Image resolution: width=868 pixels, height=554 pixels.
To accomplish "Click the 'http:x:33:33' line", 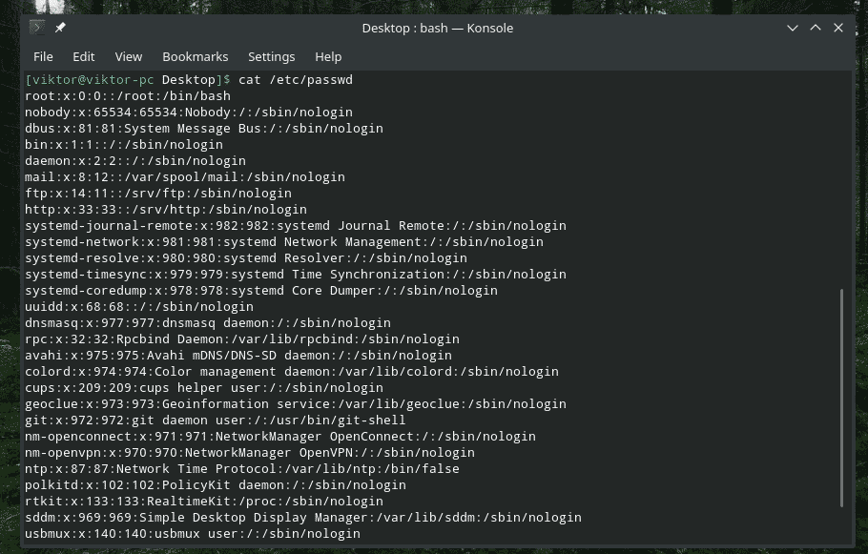I will (166, 209).
